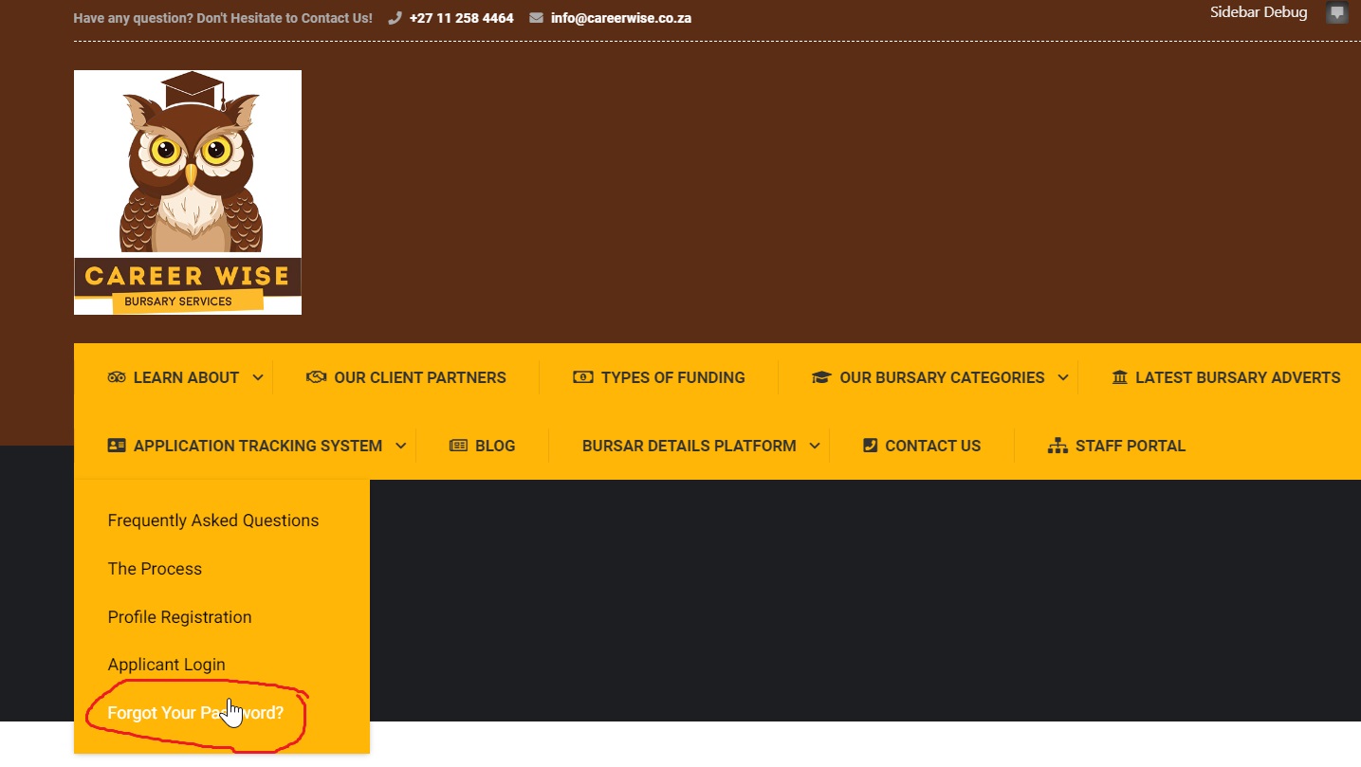Open Our Bursary Categories menu

click(942, 377)
